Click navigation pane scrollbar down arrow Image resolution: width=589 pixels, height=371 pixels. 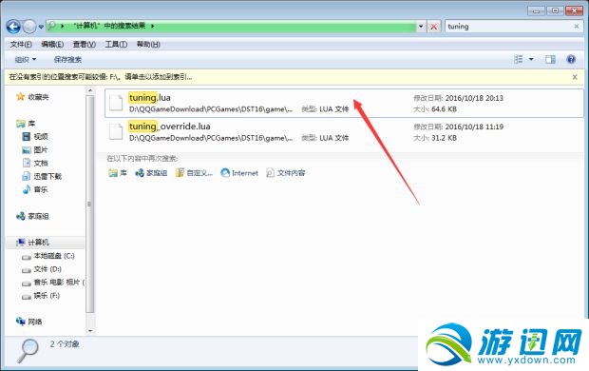tap(90, 331)
